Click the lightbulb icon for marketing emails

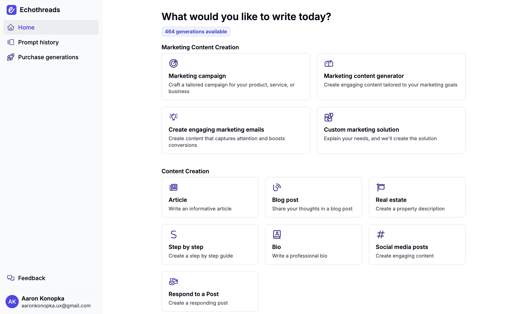pos(173,117)
